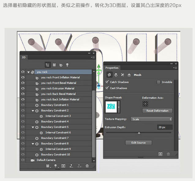Open the 3D panel flyout menu

pyautogui.click(x=93, y=57)
